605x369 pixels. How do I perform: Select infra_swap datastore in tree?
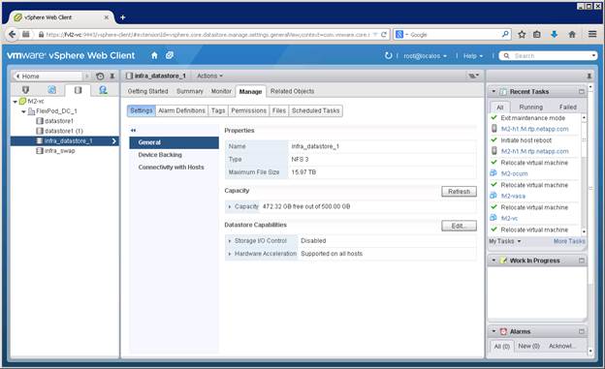click(59, 151)
